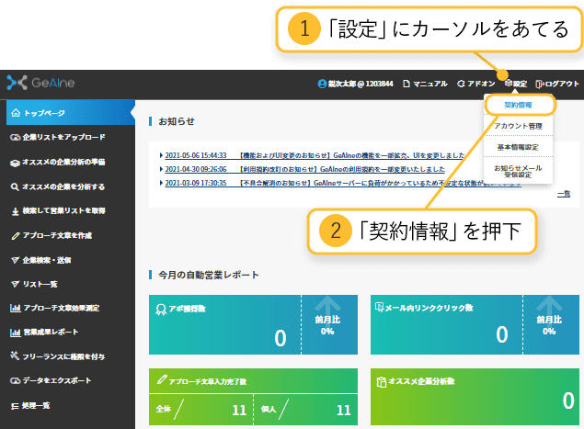Screen dimensions: 584x429
Task: Click the document icon beside マニュアル
Action: pos(407,84)
